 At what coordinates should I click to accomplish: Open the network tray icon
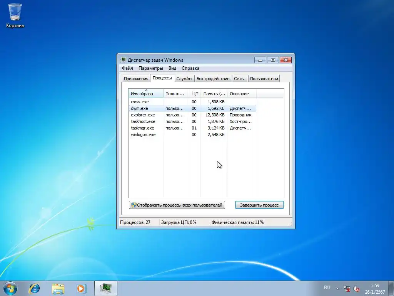tap(347, 289)
